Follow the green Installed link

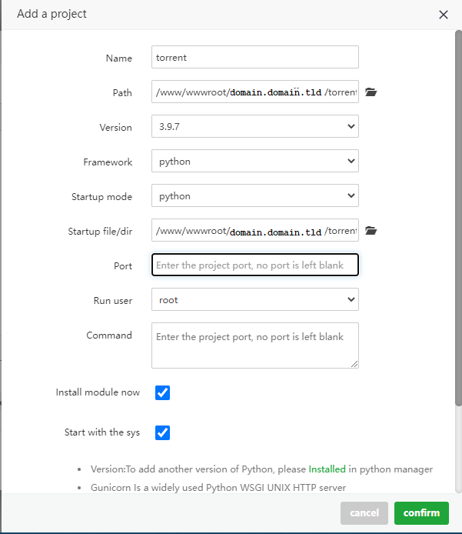pos(327,469)
